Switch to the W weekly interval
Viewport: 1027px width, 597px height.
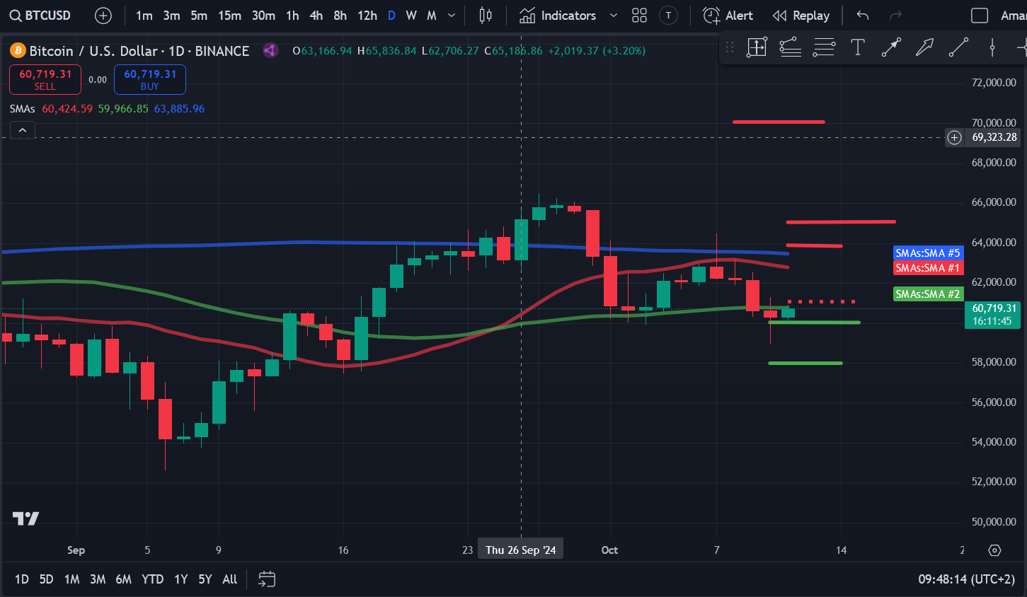click(411, 16)
